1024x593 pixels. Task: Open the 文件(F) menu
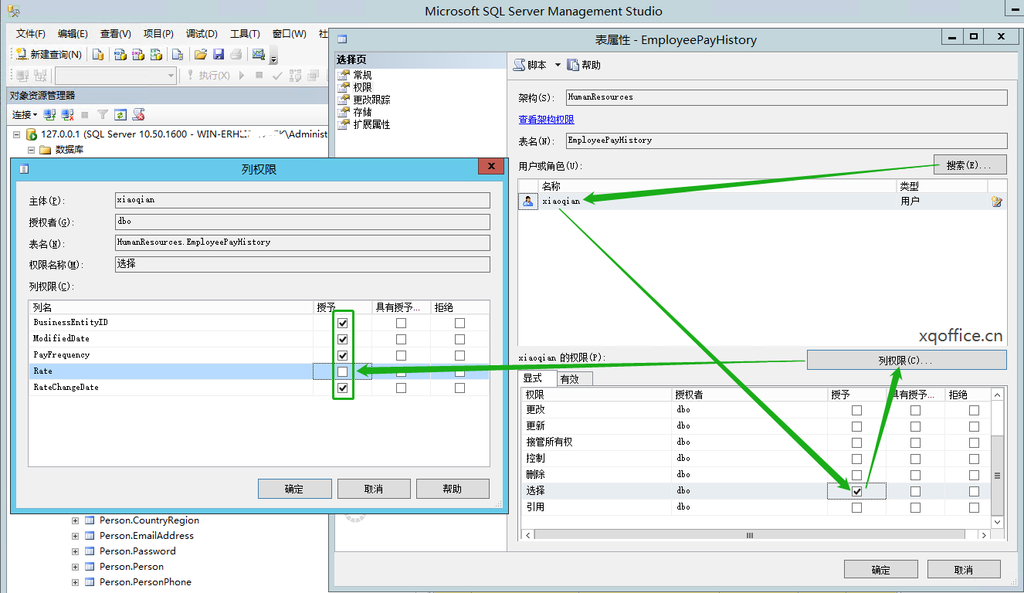(31, 34)
